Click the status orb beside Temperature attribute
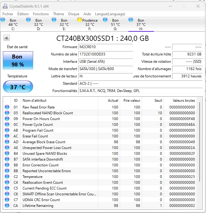 click(x=7, y=177)
